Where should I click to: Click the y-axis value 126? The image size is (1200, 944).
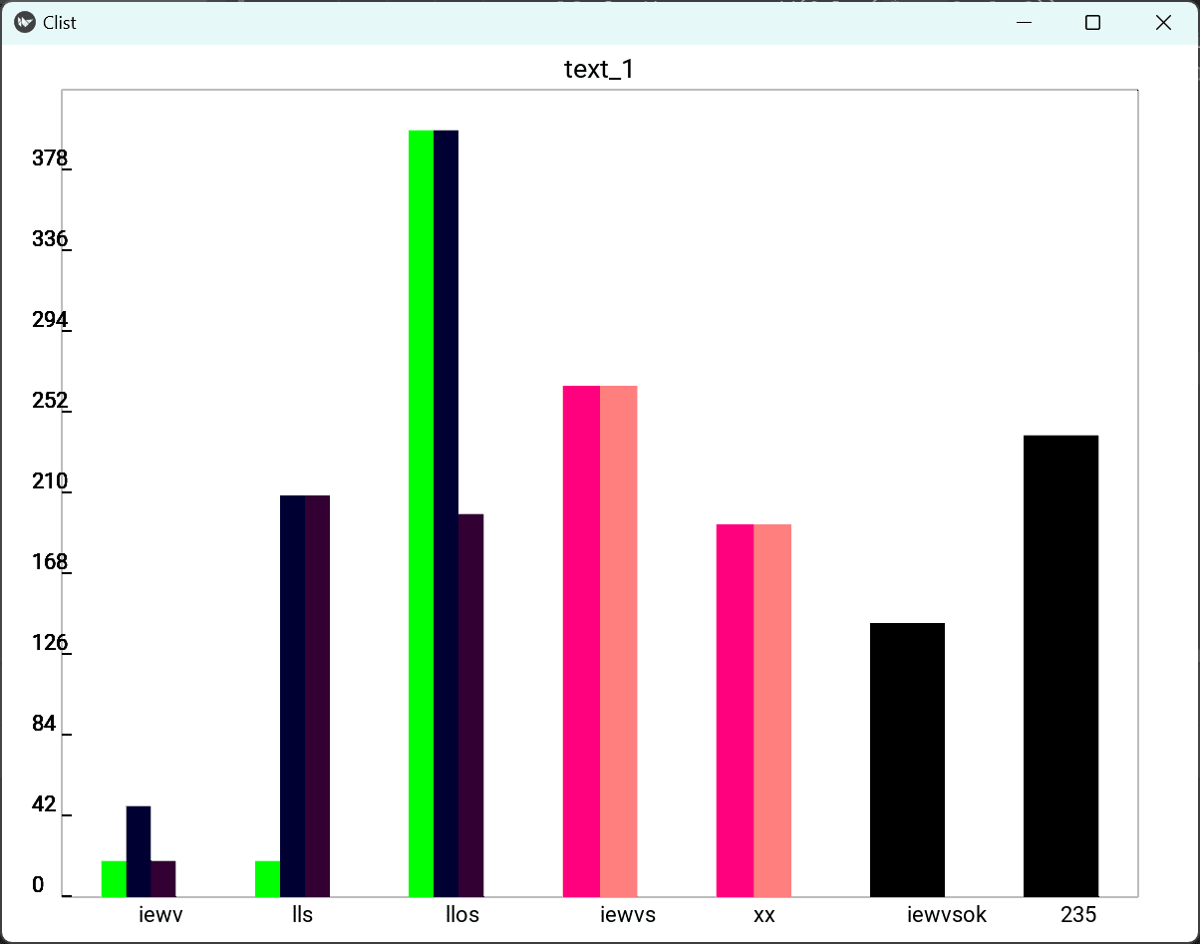(x=49, y=643)
